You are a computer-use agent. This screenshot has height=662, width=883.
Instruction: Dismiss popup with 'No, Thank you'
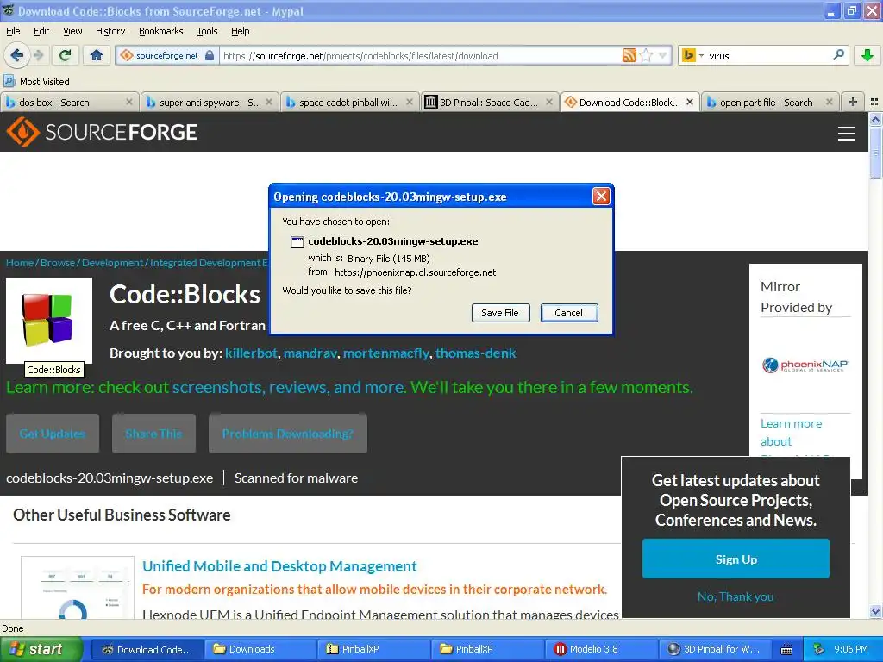tap(736, 596)
